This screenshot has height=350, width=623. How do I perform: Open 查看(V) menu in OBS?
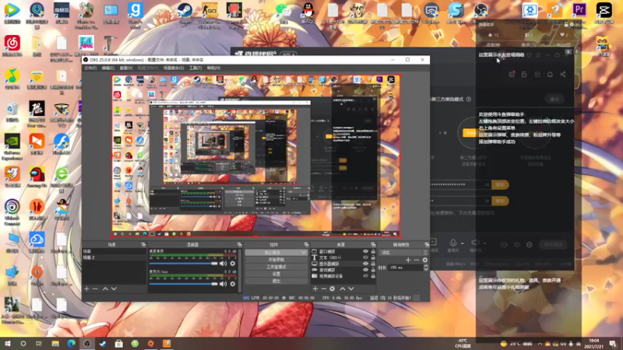click(x=126, y=68)
